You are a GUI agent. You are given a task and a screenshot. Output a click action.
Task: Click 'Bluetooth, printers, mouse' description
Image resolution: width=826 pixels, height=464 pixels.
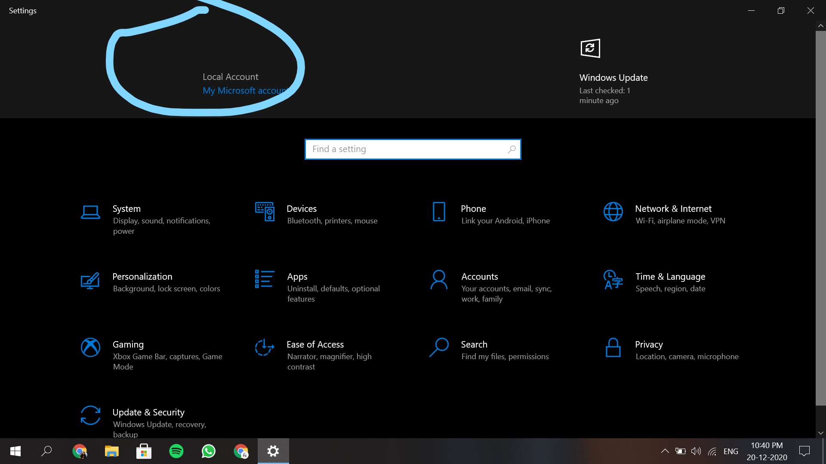(332, 221)
